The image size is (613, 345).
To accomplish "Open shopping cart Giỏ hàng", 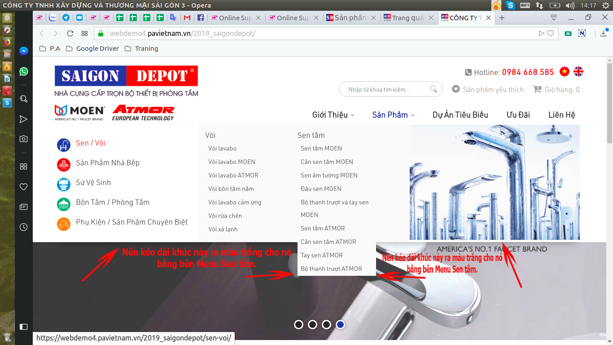I will [x=556, y=89].
